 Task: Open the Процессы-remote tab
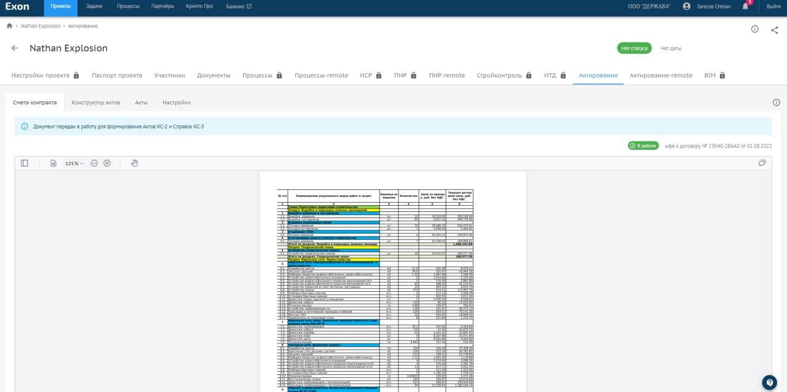click(321, 76)
